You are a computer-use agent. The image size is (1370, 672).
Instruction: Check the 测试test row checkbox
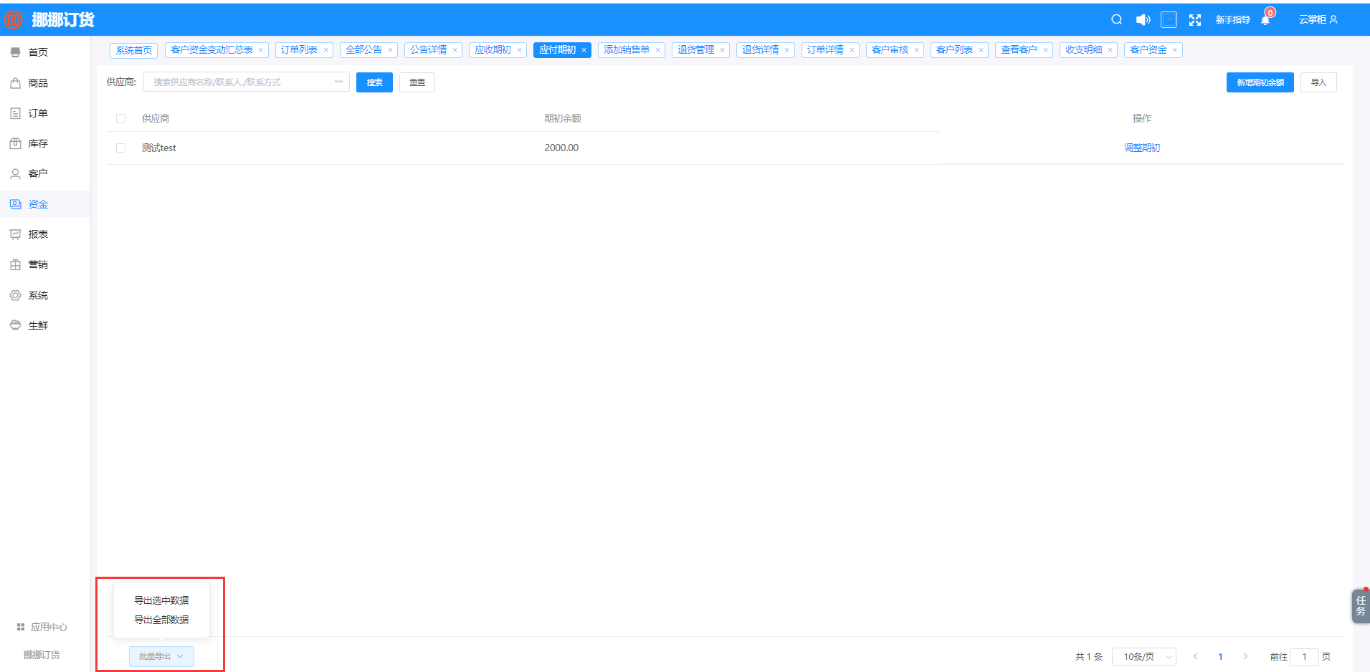(x=120, y=148)
